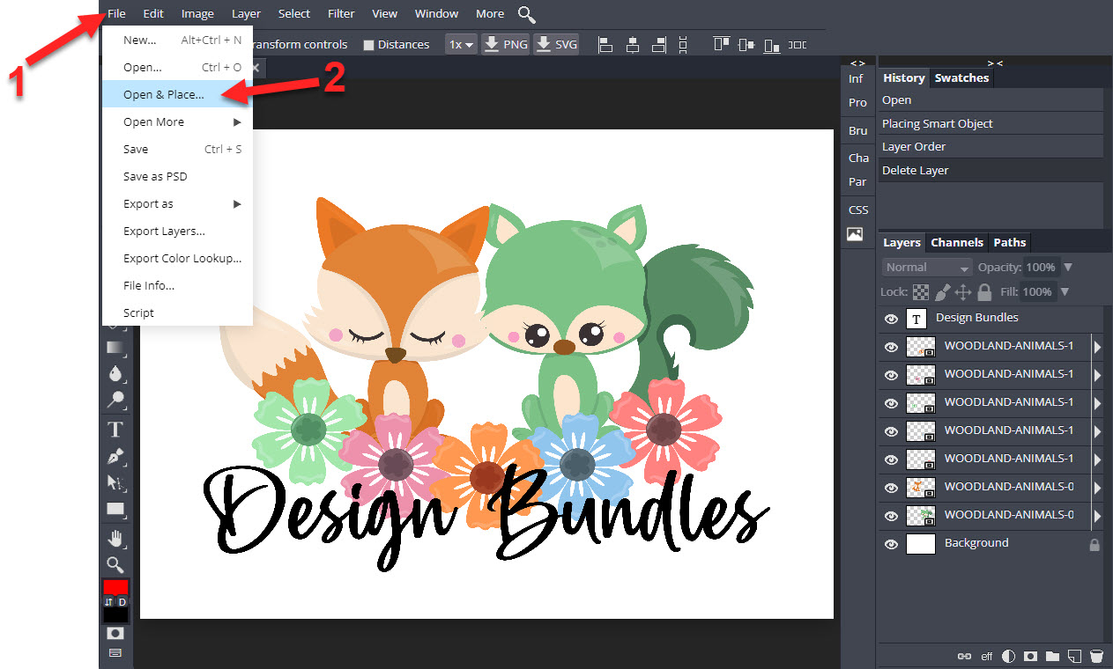
Task: Click the search magnifier in the menu bar
Action: 526,14
